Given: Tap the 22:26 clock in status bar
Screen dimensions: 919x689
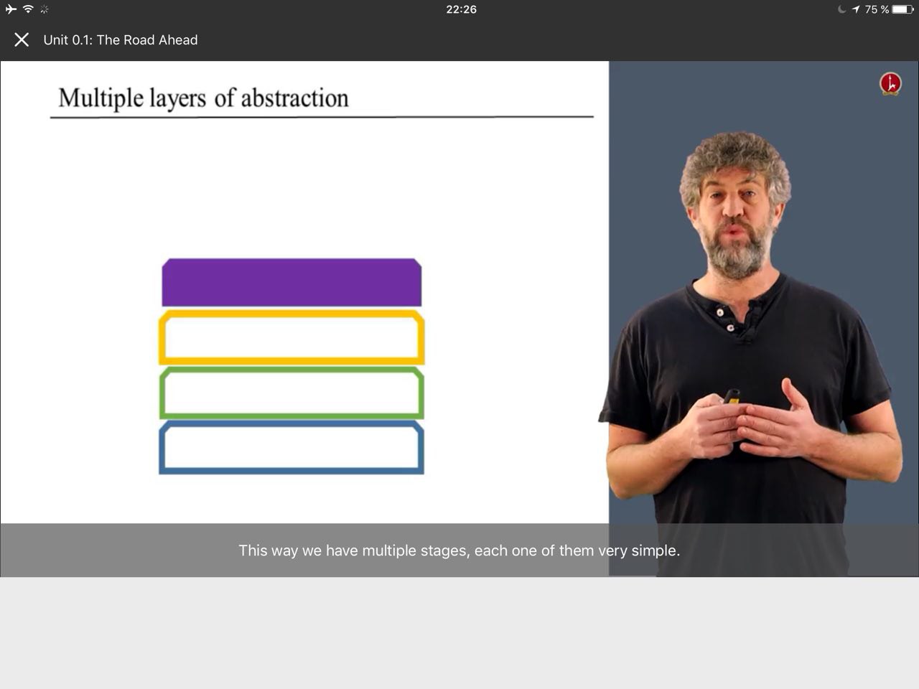Looking at the screenshot, I should [x=461, y=9].
